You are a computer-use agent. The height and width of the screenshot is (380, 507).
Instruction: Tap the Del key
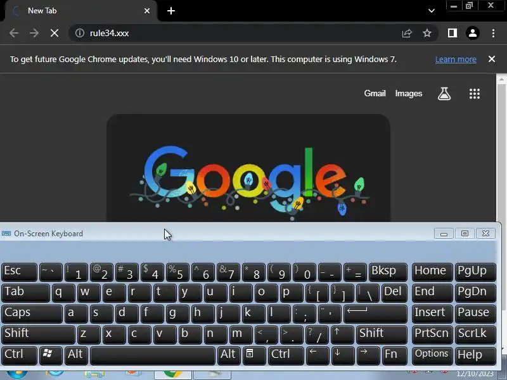click(394, 293)
